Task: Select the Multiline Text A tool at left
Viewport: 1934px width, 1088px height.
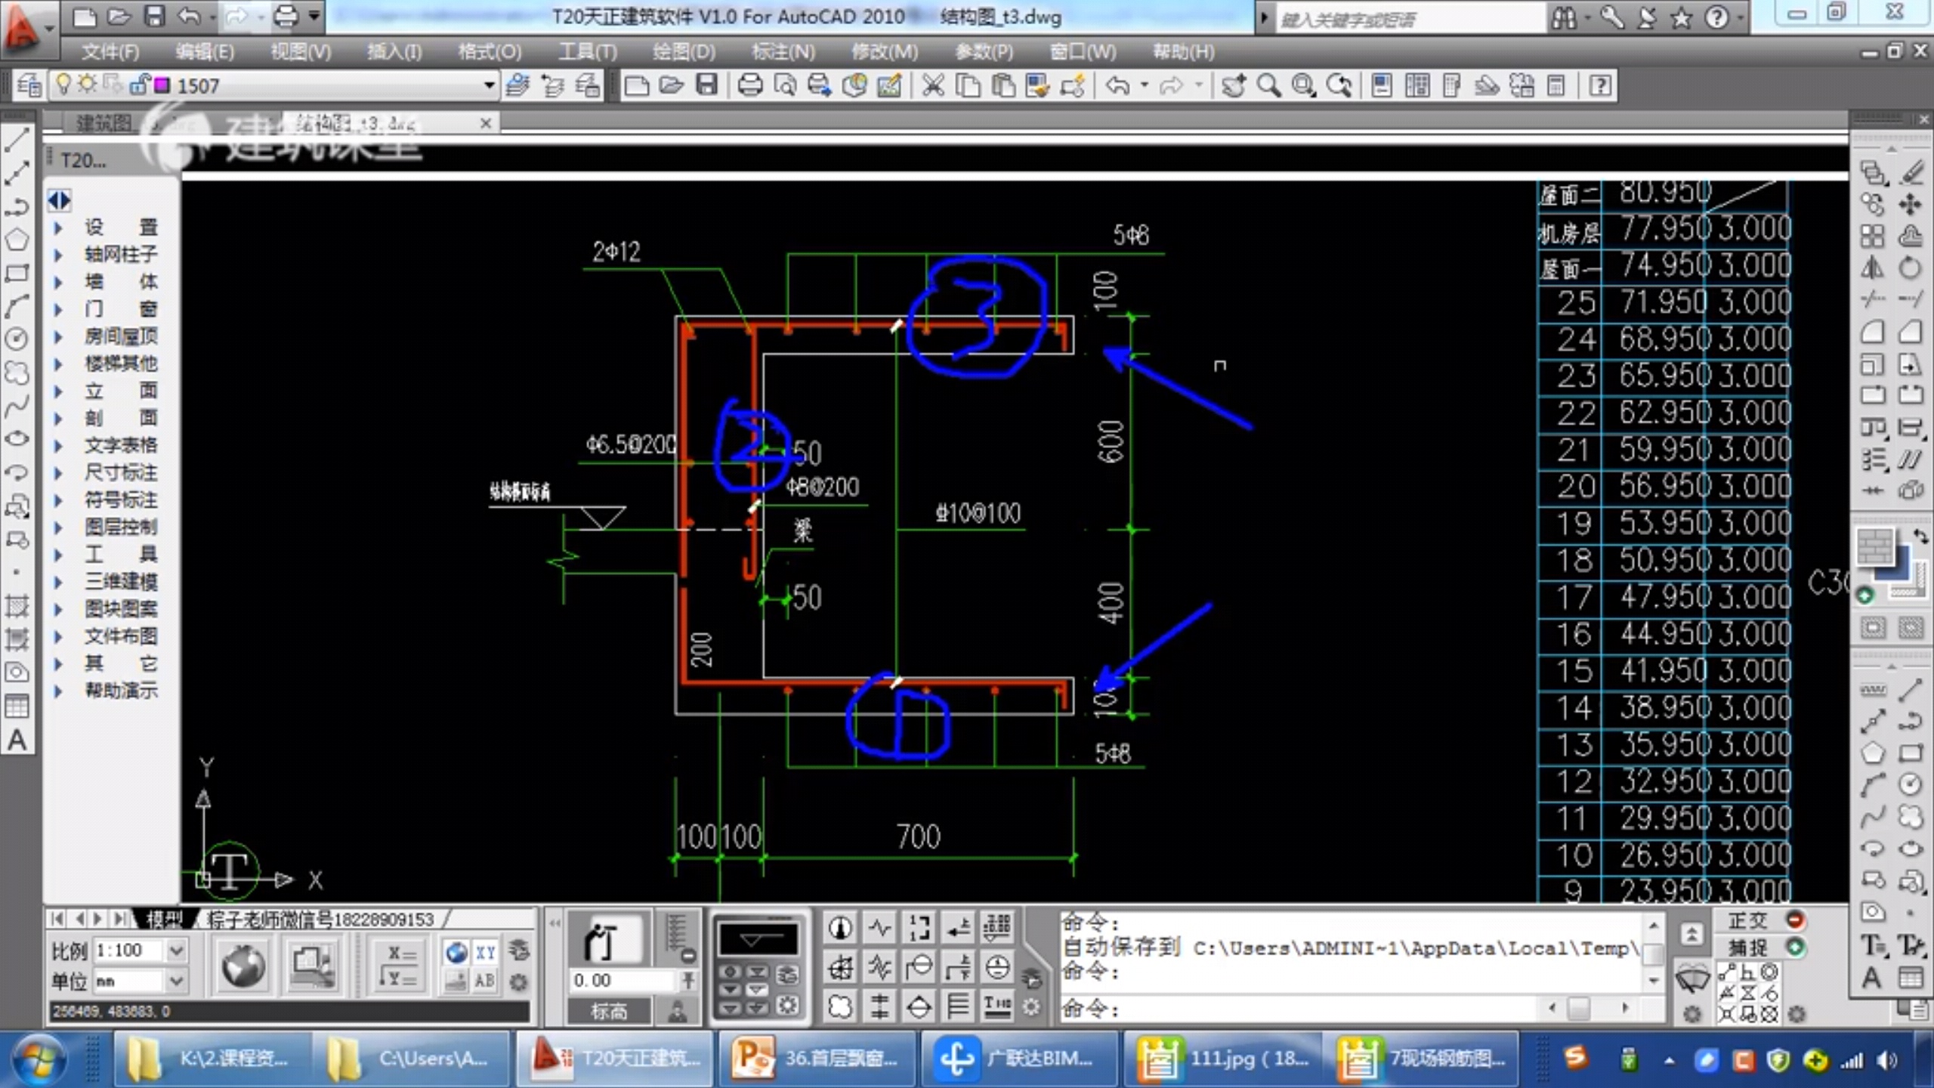Action: click(x=17, y=740)
